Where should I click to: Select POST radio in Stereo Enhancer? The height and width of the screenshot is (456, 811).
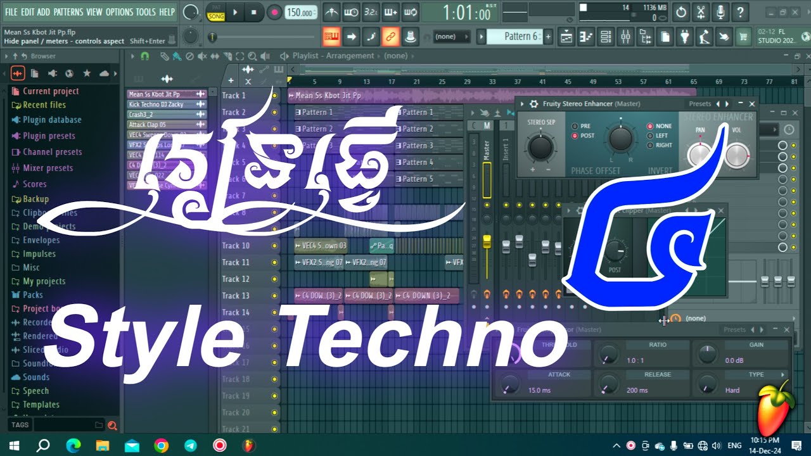click(x=583, y=136)
